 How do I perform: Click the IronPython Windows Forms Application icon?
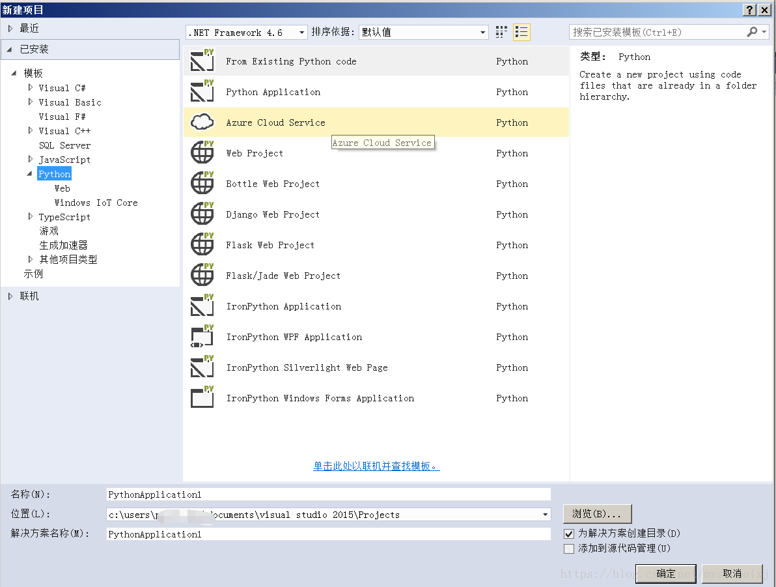click(202, 398)
